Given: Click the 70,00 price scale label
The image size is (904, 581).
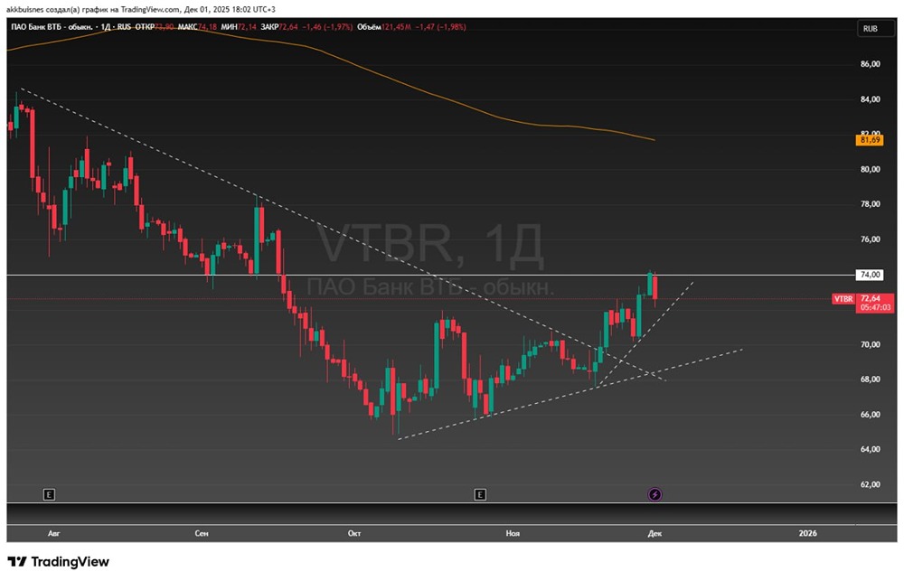Looking at the screenshot, I should [870, 344].
